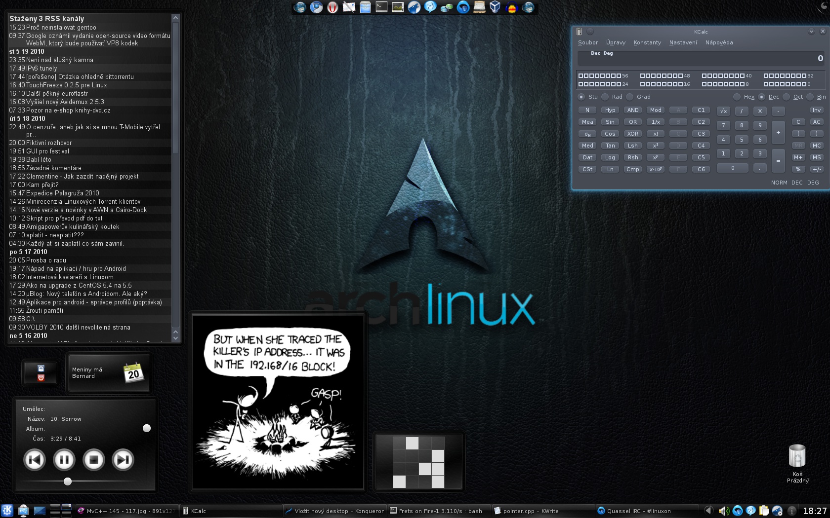Switch to pointer.cpp KWrite taskbar entry
Screen dimensions: 830x518
point(542,511)
